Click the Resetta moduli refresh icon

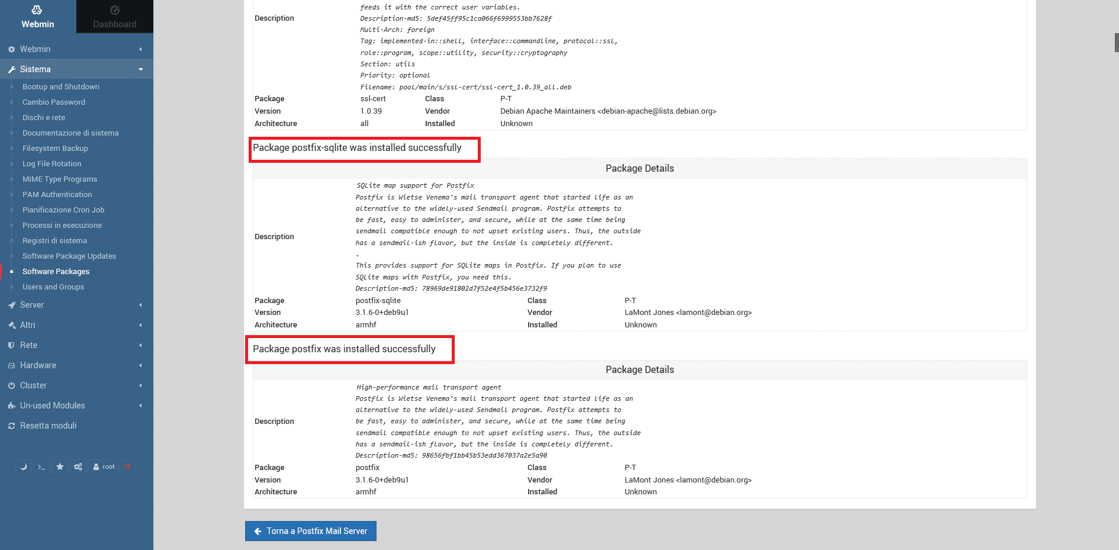click(11, 426)
